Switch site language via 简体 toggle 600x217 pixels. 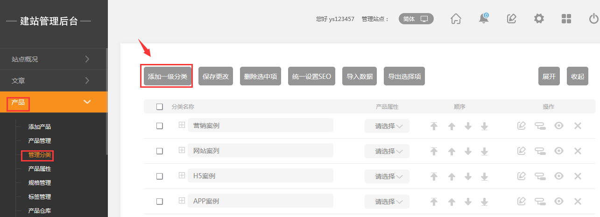pyautogui.click(x=416, y=19)
